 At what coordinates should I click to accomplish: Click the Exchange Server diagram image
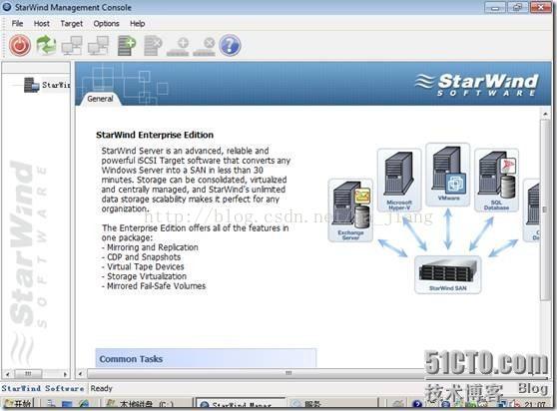point(350,210)
